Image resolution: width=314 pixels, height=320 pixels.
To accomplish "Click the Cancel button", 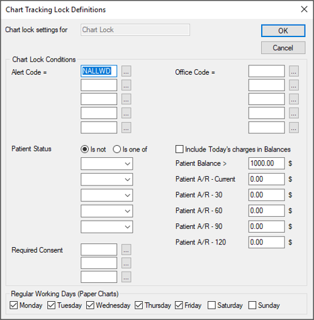I will click(x=283, y=48).
